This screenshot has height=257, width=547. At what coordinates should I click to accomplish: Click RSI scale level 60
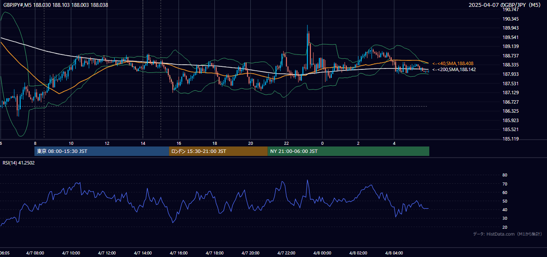pyautogui.click(x=505, y=192)
